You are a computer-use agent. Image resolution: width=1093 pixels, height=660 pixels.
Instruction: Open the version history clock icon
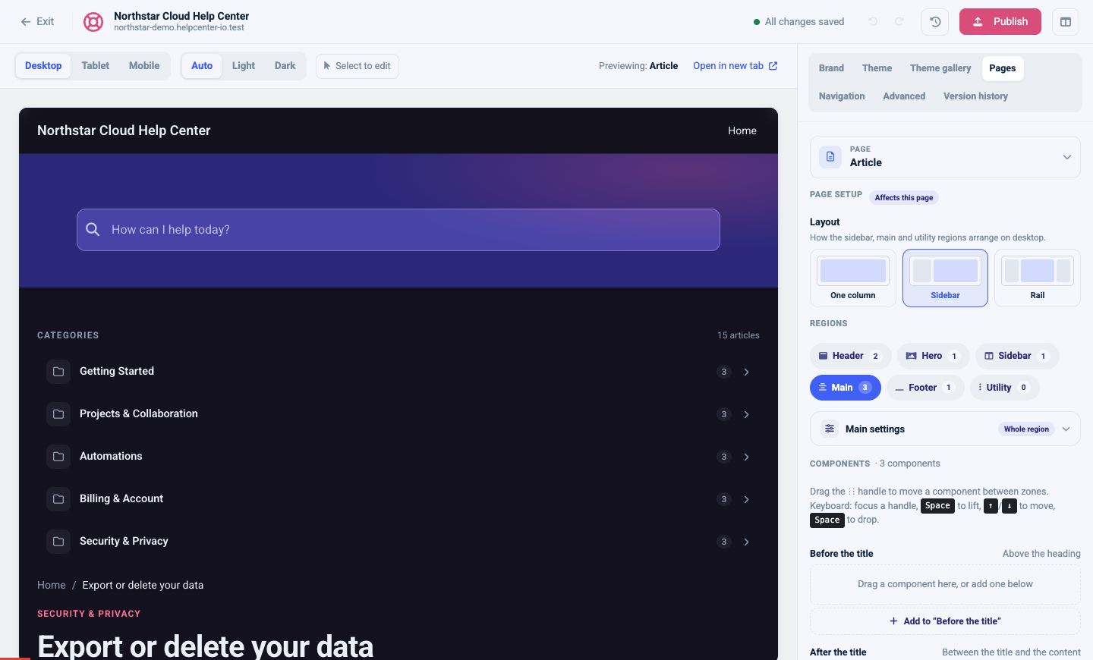[x=935, y=22]
